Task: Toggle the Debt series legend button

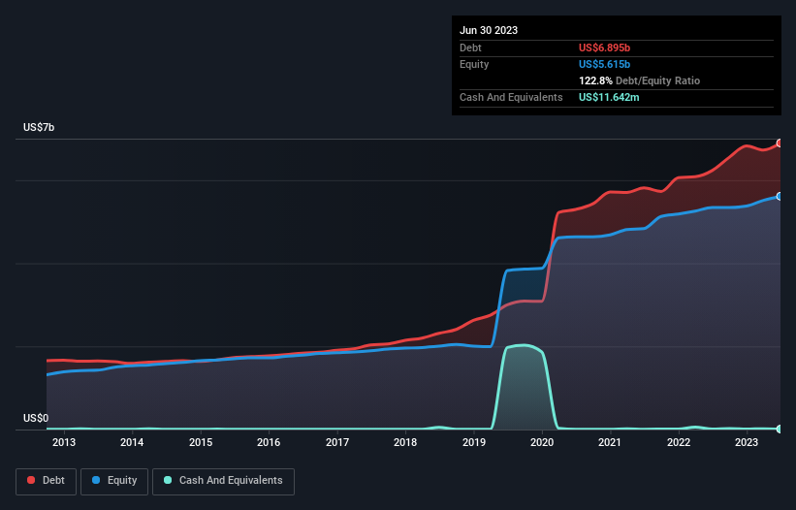Action: (x=46, y=481)
